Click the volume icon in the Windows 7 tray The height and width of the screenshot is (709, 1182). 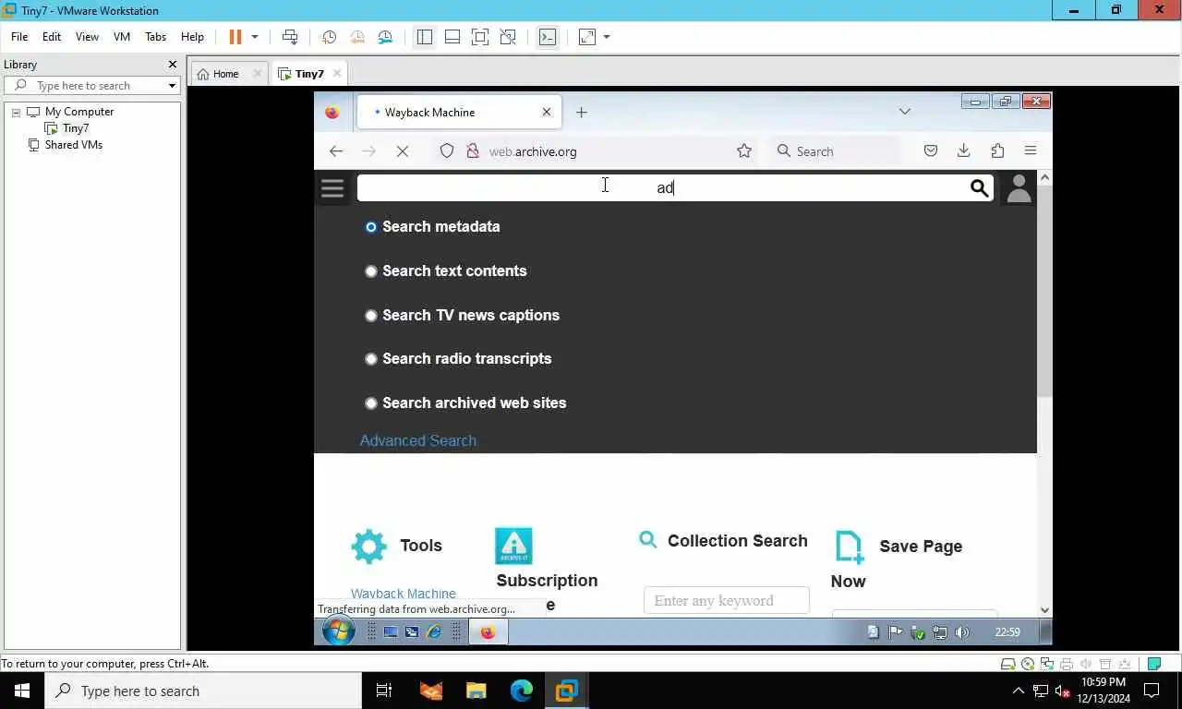click(962, 632)
